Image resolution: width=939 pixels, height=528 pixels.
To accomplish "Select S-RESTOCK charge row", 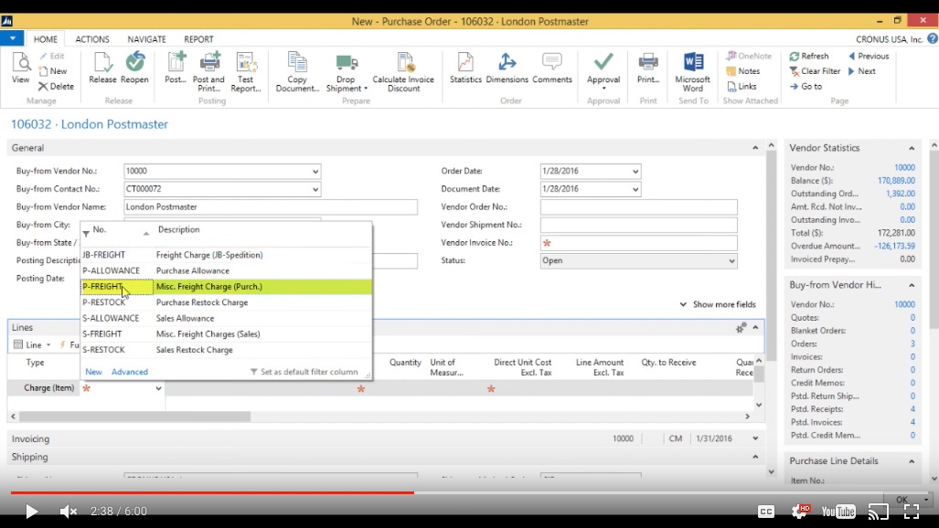I will (227, 350).
